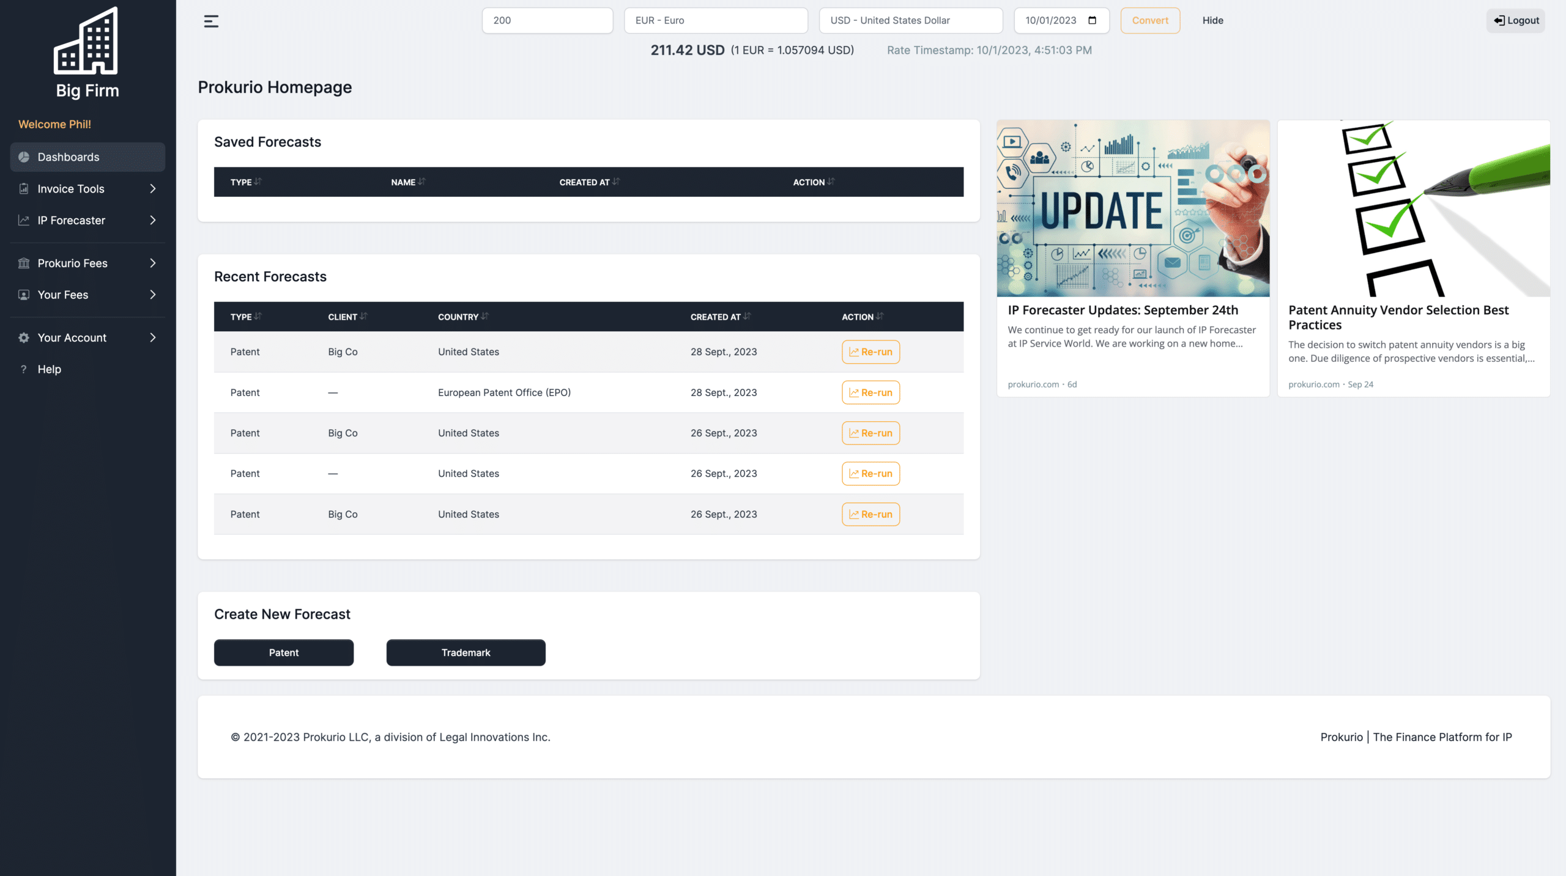Image resolution: width=1566 pixels, height=876 pixels.
Task: Create a new Patent forecast
Action: [284, 653]
